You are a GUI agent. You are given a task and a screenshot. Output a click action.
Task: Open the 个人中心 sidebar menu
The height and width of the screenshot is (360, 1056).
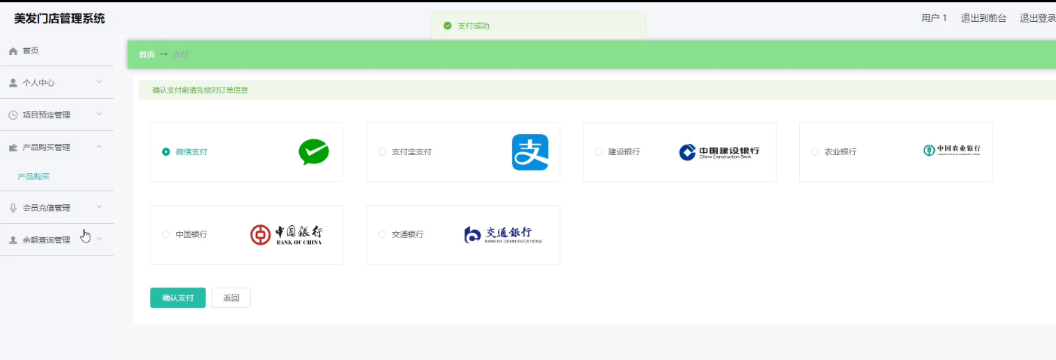pyautogui.click(x=56, y=83)
